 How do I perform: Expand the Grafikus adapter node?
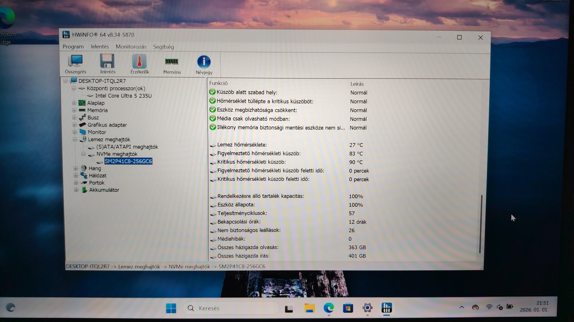(74, 125)
